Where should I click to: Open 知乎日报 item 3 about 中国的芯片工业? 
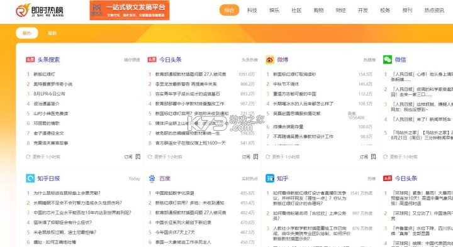(82, 212)
